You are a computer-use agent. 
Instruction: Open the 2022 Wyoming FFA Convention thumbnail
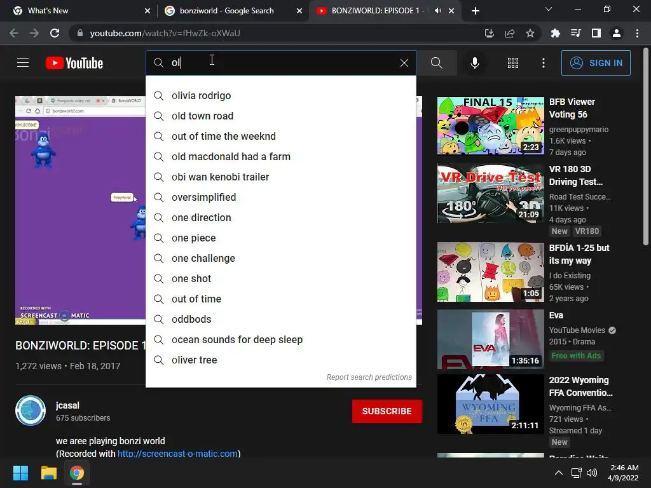490,404
